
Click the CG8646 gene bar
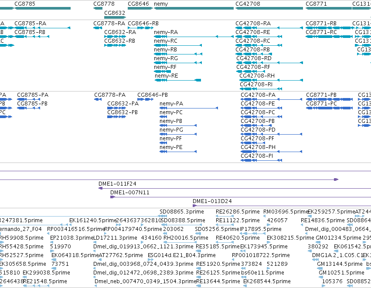(x=140, y=8)
